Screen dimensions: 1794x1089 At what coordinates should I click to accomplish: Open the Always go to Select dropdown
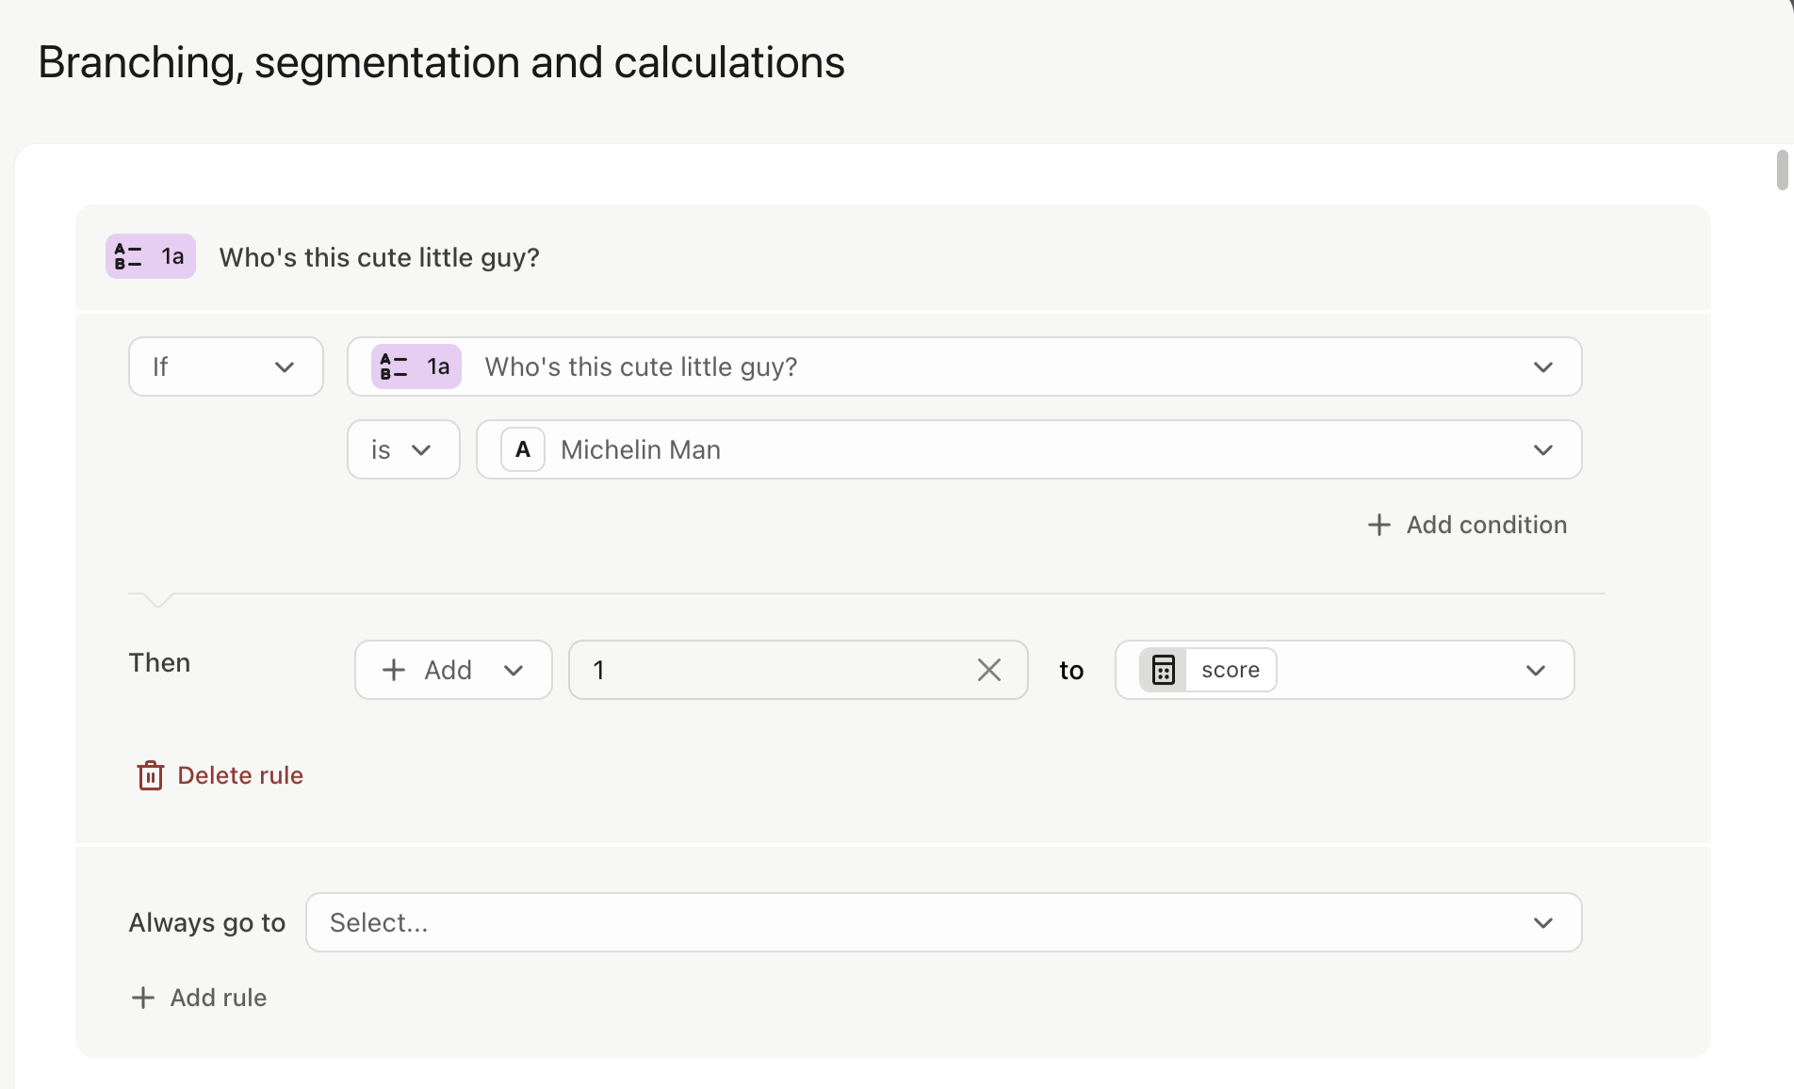pos(1542,922)
